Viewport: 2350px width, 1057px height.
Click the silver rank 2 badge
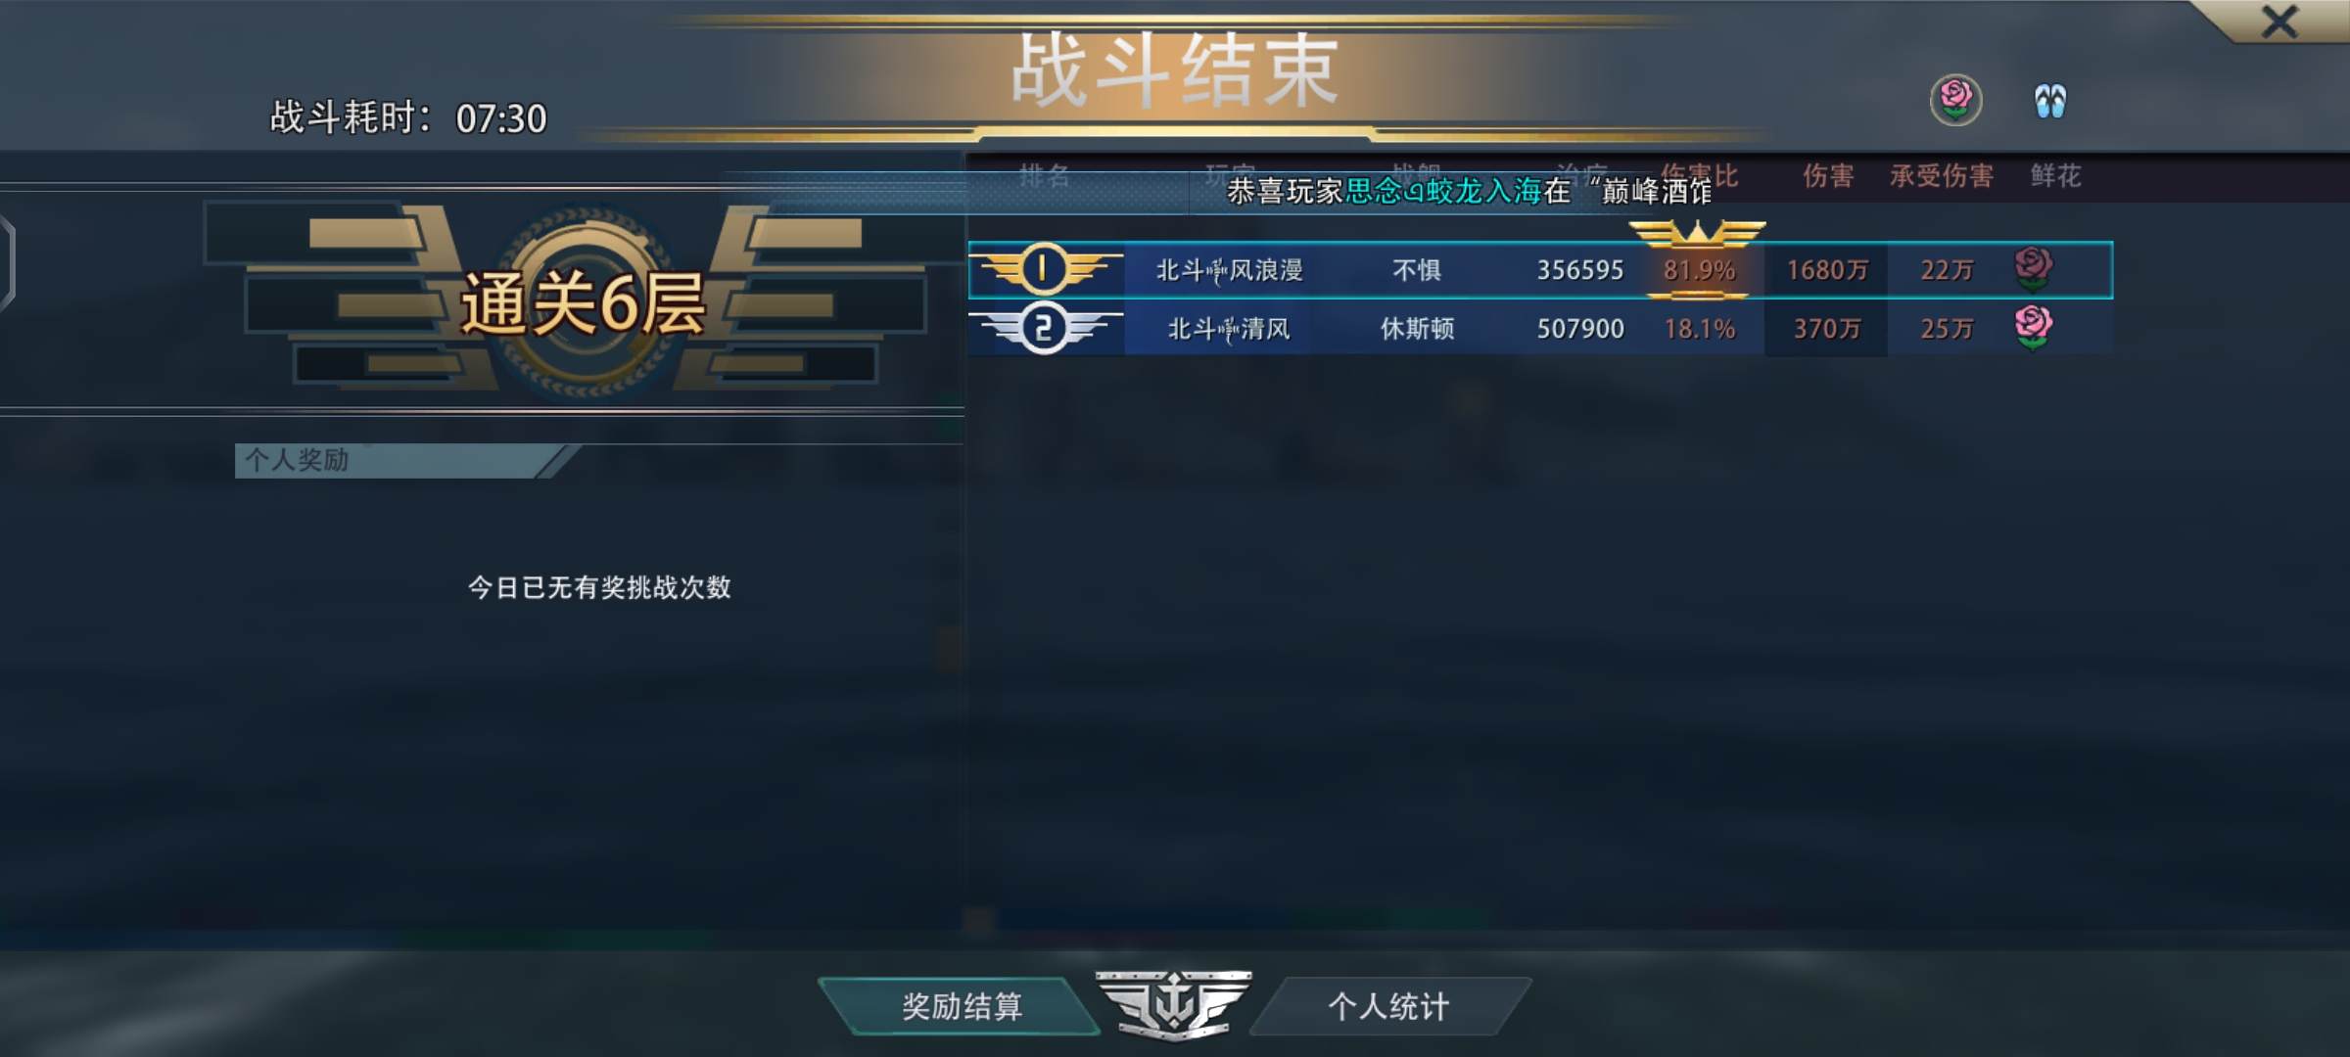tap(1044, 328)
